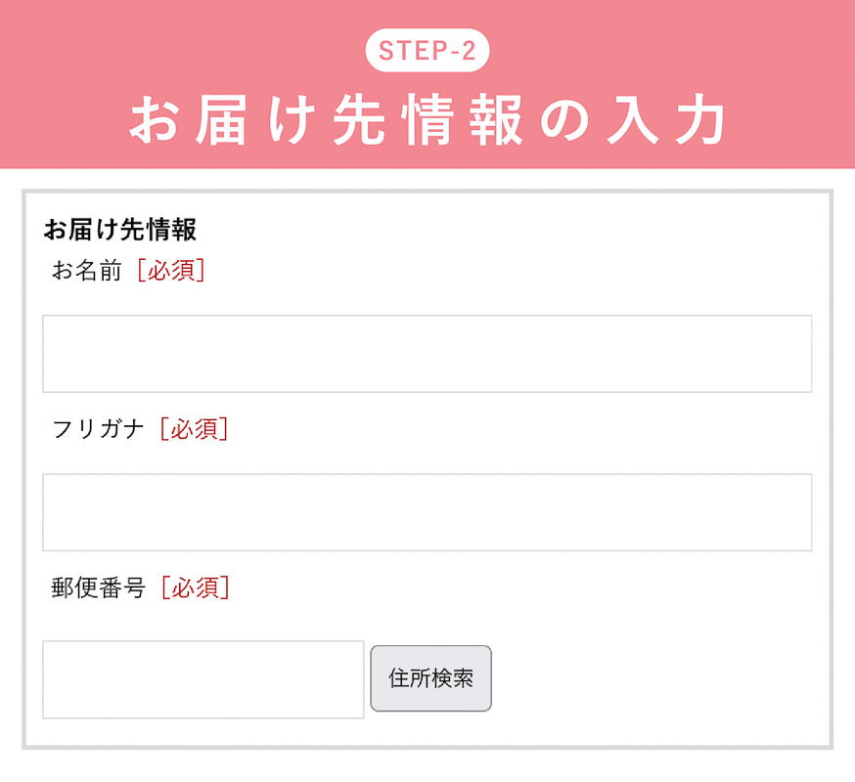Click the word STEP in the white pill
Viewport: 855px width, 782px height.
(406, 51)
